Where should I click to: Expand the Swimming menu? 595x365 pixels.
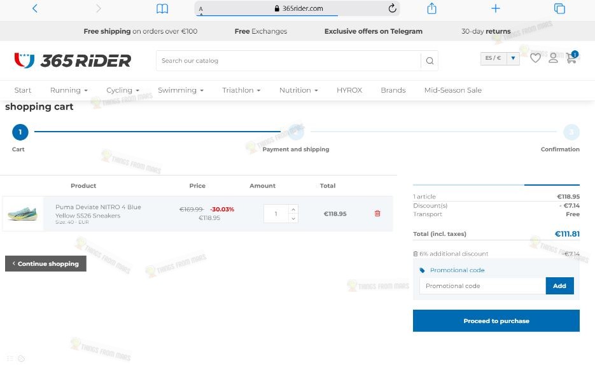tap(181, 90)
